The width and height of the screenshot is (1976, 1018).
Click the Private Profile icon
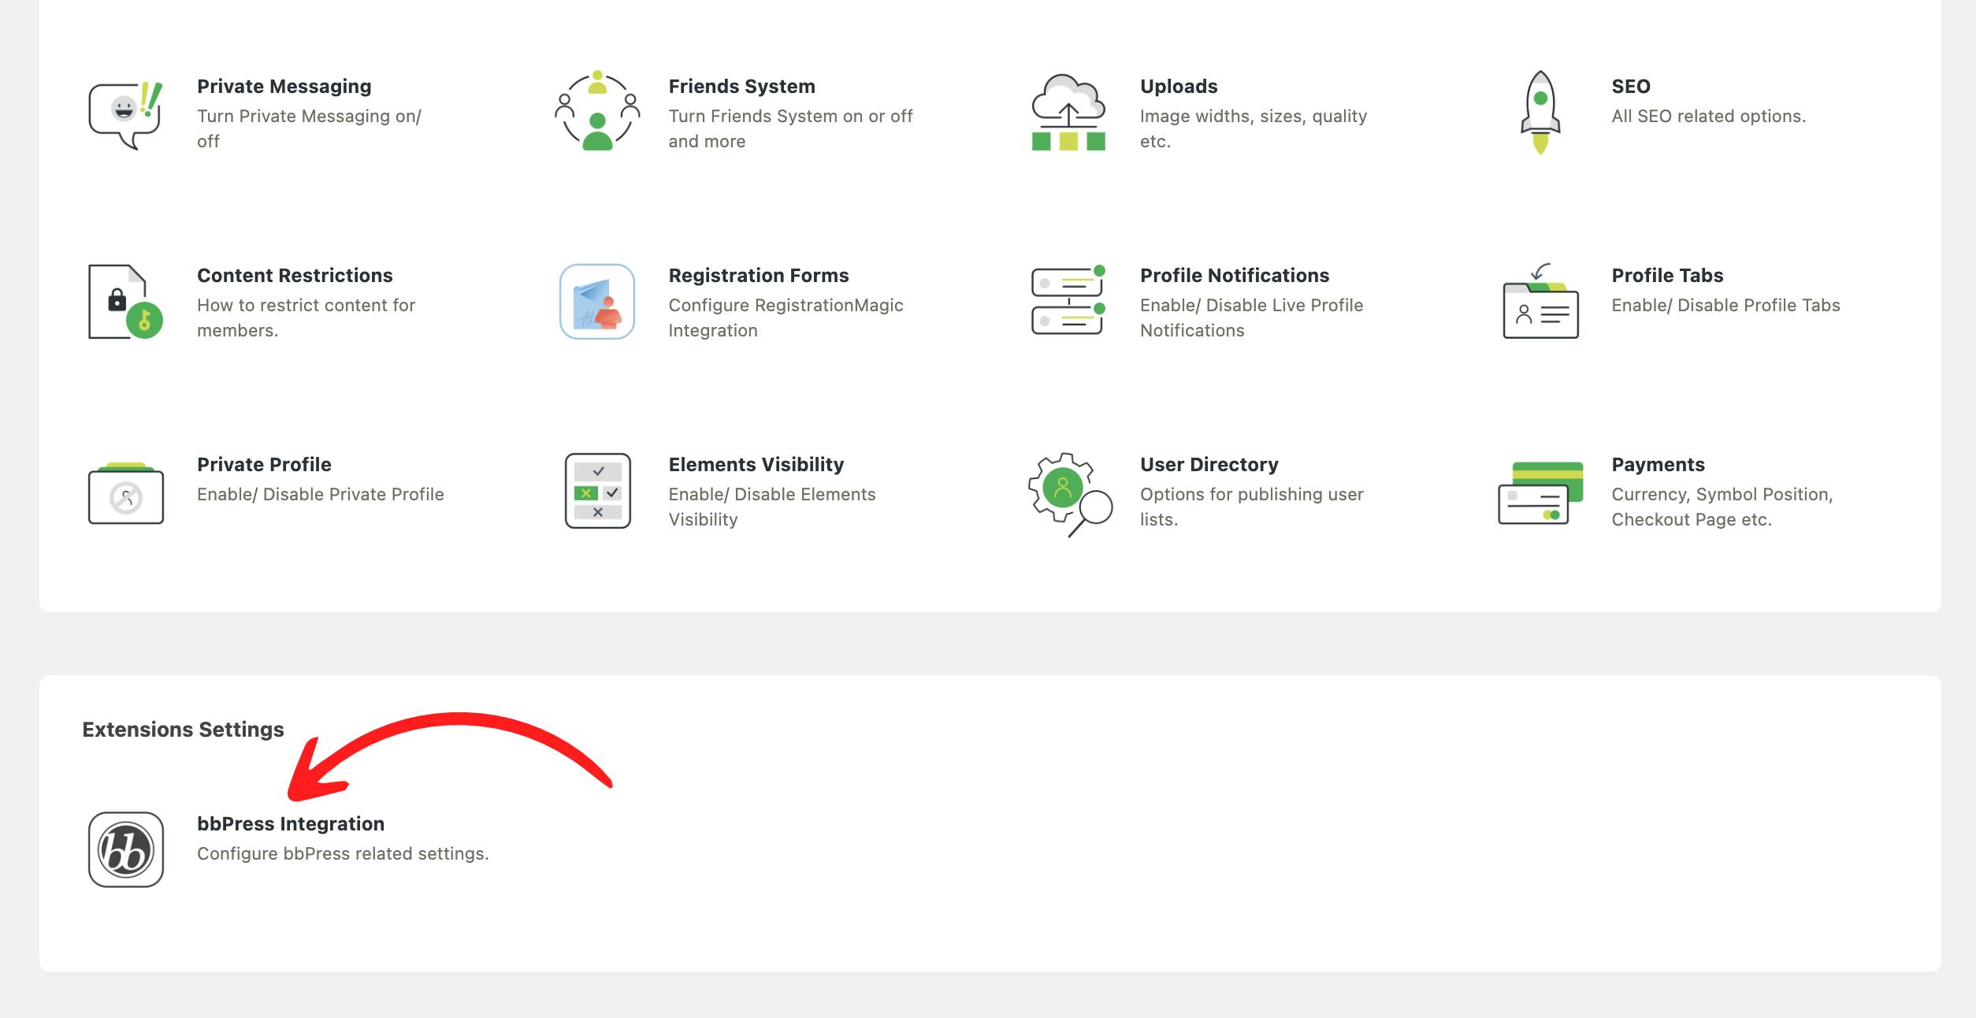[x=125, y=493]
